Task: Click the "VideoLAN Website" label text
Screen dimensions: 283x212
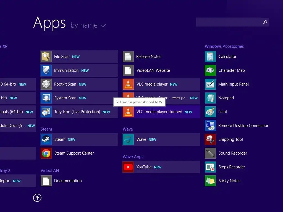Action: click(x=153, y=70)
